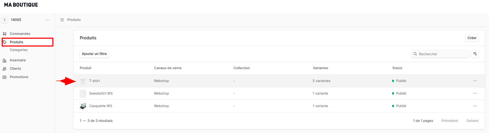Open the Clients people icon
The height and width of the screenshot is (133, 489).
tap(4, 69)
